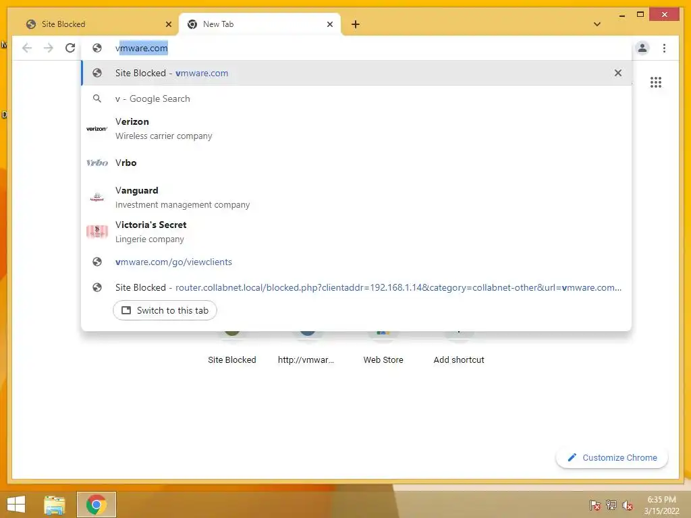Choose the Victoria's Secret suggestion
This screenshot has width=691, height=518.
(356, 232)
